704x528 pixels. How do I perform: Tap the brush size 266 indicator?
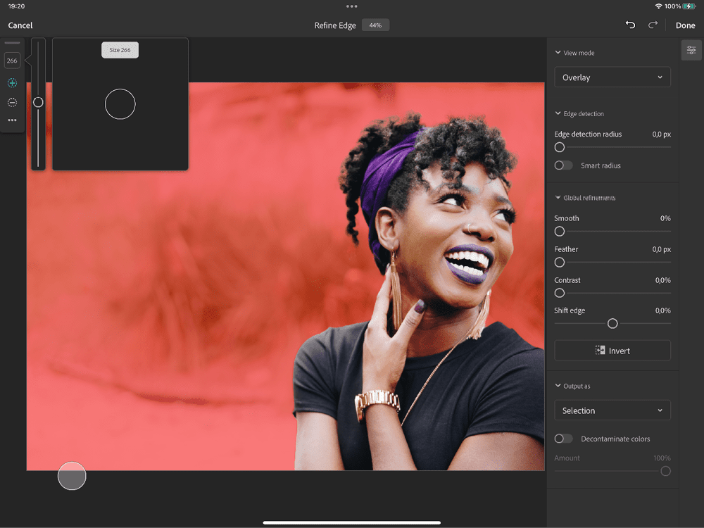pos(12,61)
